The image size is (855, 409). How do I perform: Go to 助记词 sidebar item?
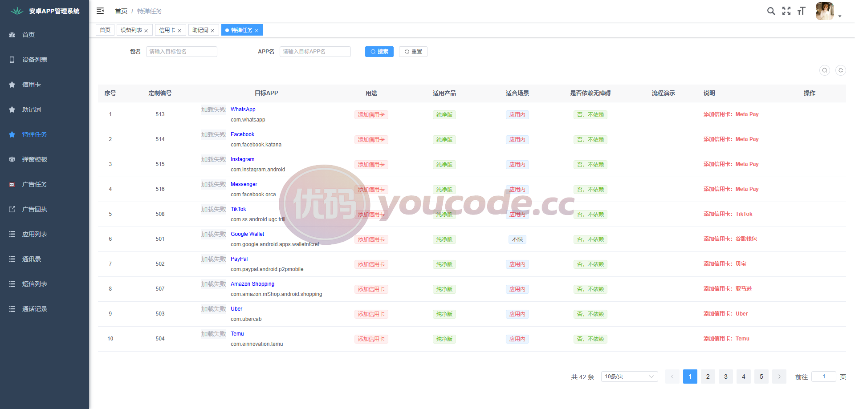point(45,109)
